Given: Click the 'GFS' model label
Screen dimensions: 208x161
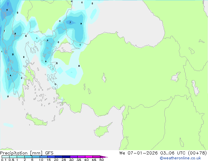Looking at the screenshot, I should [x=49, y=153].
